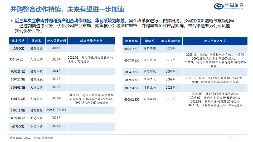This screenshot has height=142, width=253.
Task: Click the 太极集团 2023.01 asset integration note
Action: [91, 99]
